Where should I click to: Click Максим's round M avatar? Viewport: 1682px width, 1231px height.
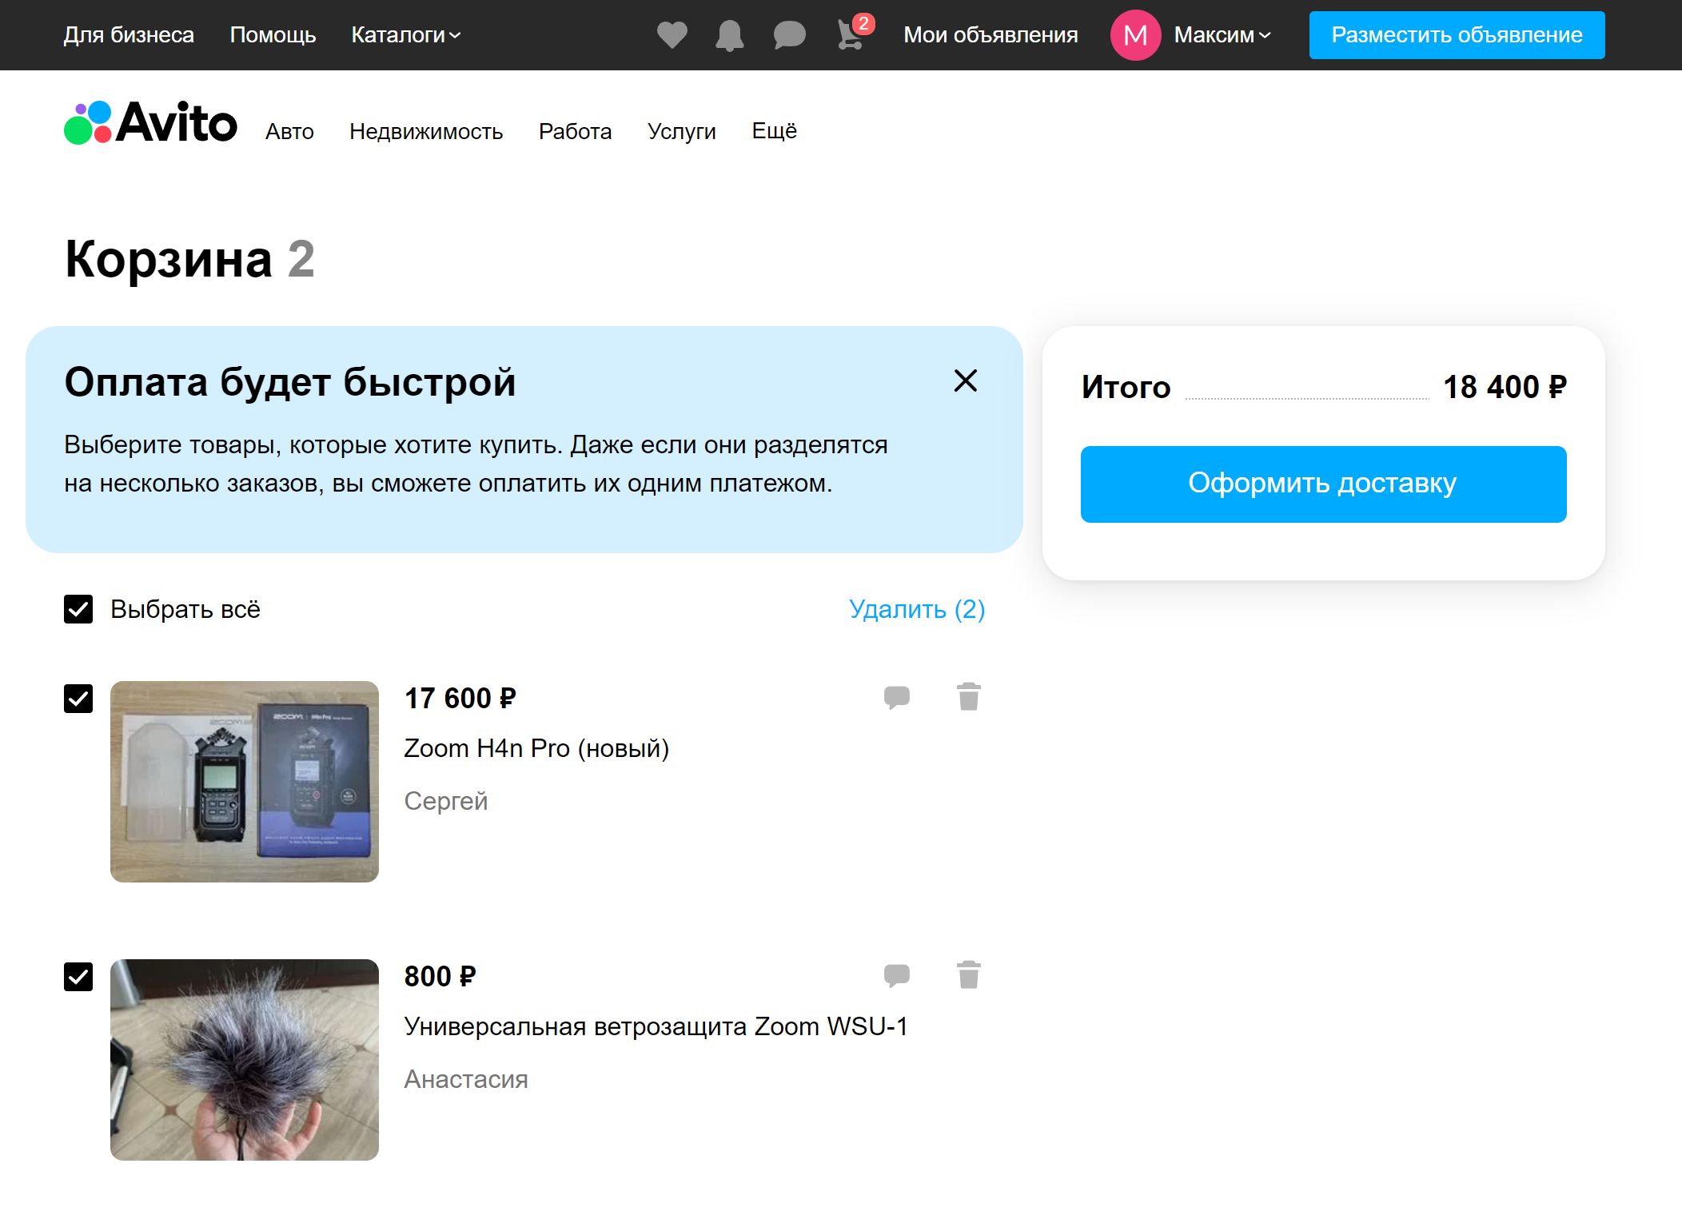click(x=1135, y=35)
